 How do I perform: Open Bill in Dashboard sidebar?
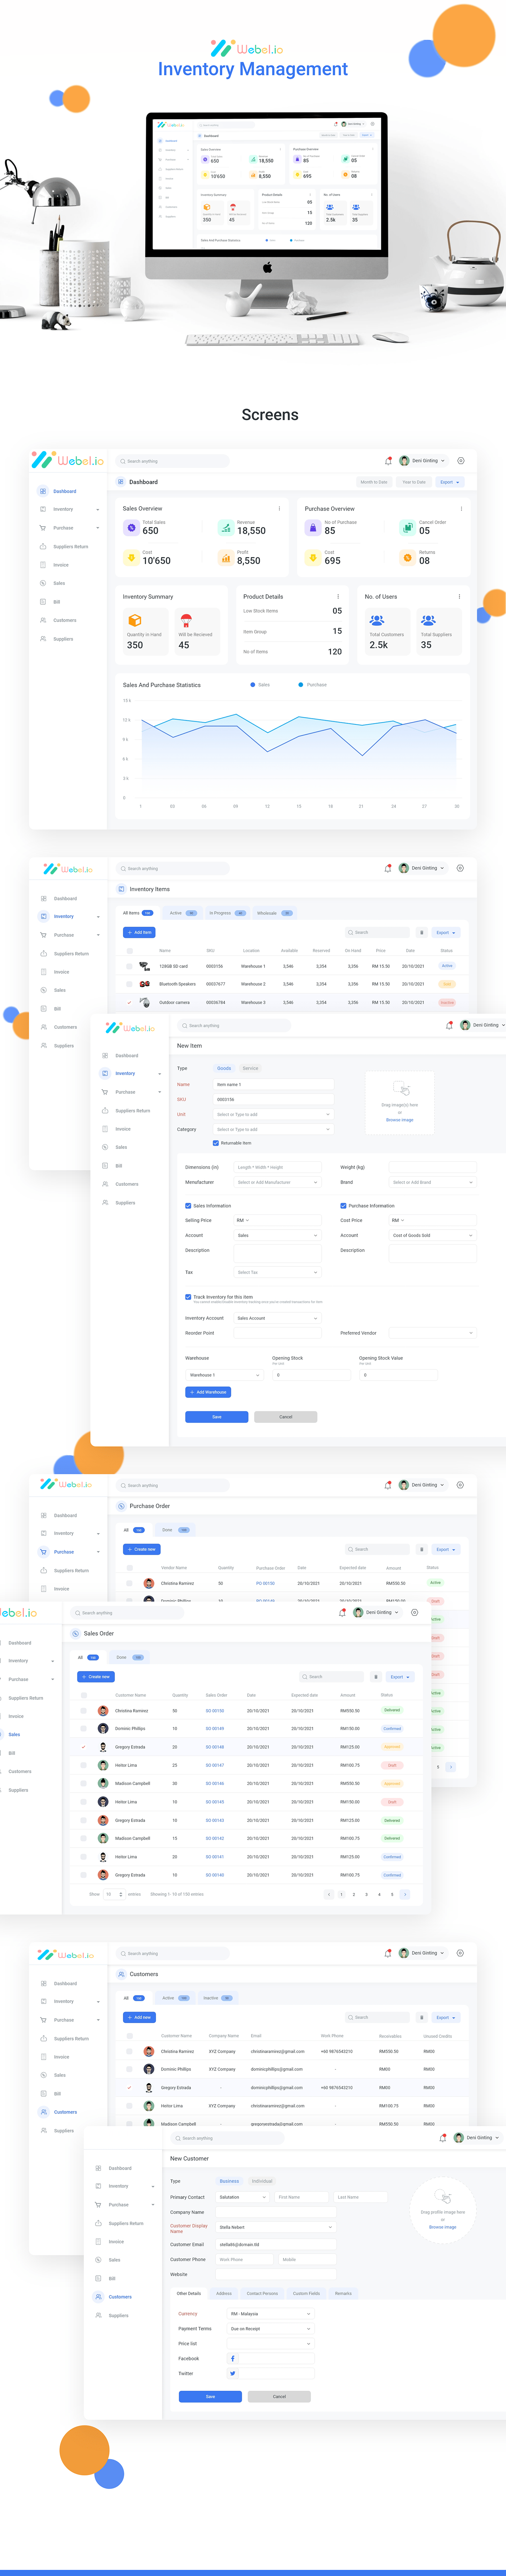[x=57, y=602]
